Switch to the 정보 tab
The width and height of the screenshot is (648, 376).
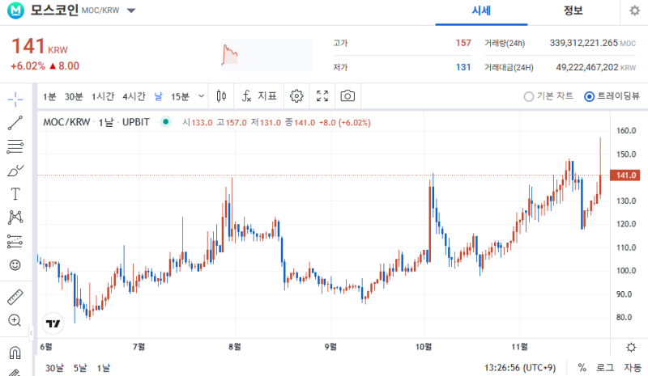(573, 11)
